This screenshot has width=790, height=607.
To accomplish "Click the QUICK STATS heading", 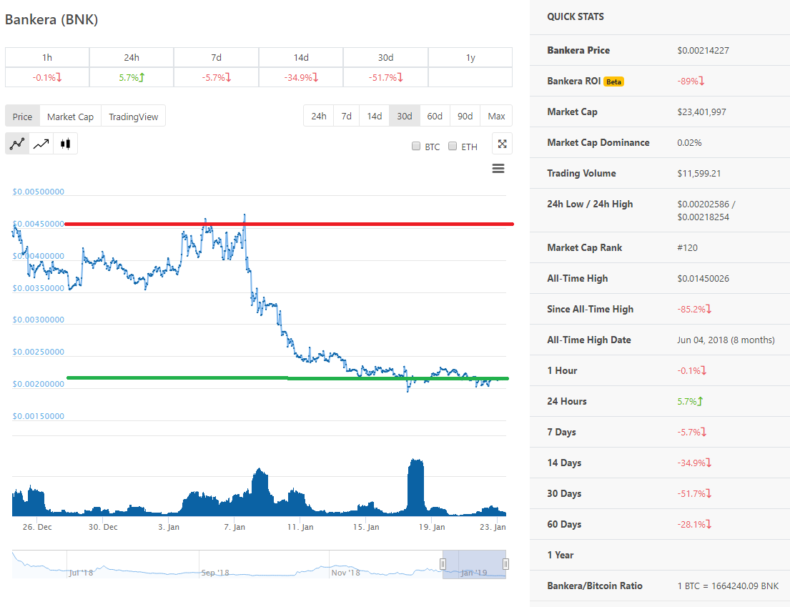I will pyautogui.click(x=576, y=16).
